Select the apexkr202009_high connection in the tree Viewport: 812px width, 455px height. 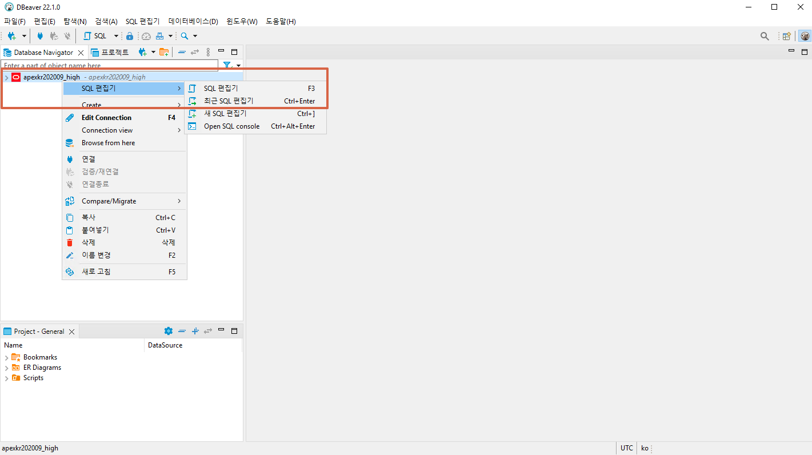51,77
